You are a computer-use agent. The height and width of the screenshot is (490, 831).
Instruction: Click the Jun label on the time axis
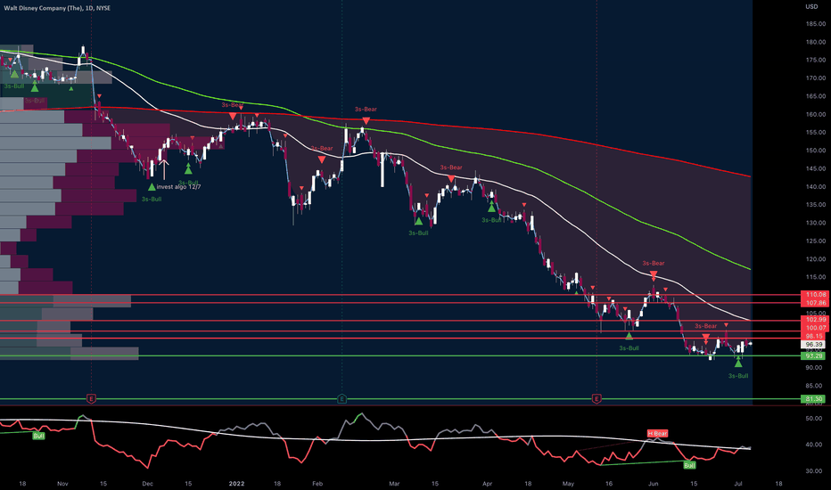653,484
